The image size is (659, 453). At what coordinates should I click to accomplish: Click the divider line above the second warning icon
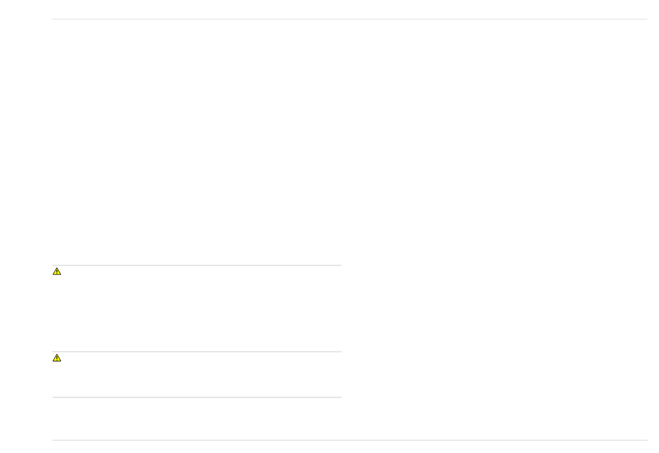[x=197, y=351]
